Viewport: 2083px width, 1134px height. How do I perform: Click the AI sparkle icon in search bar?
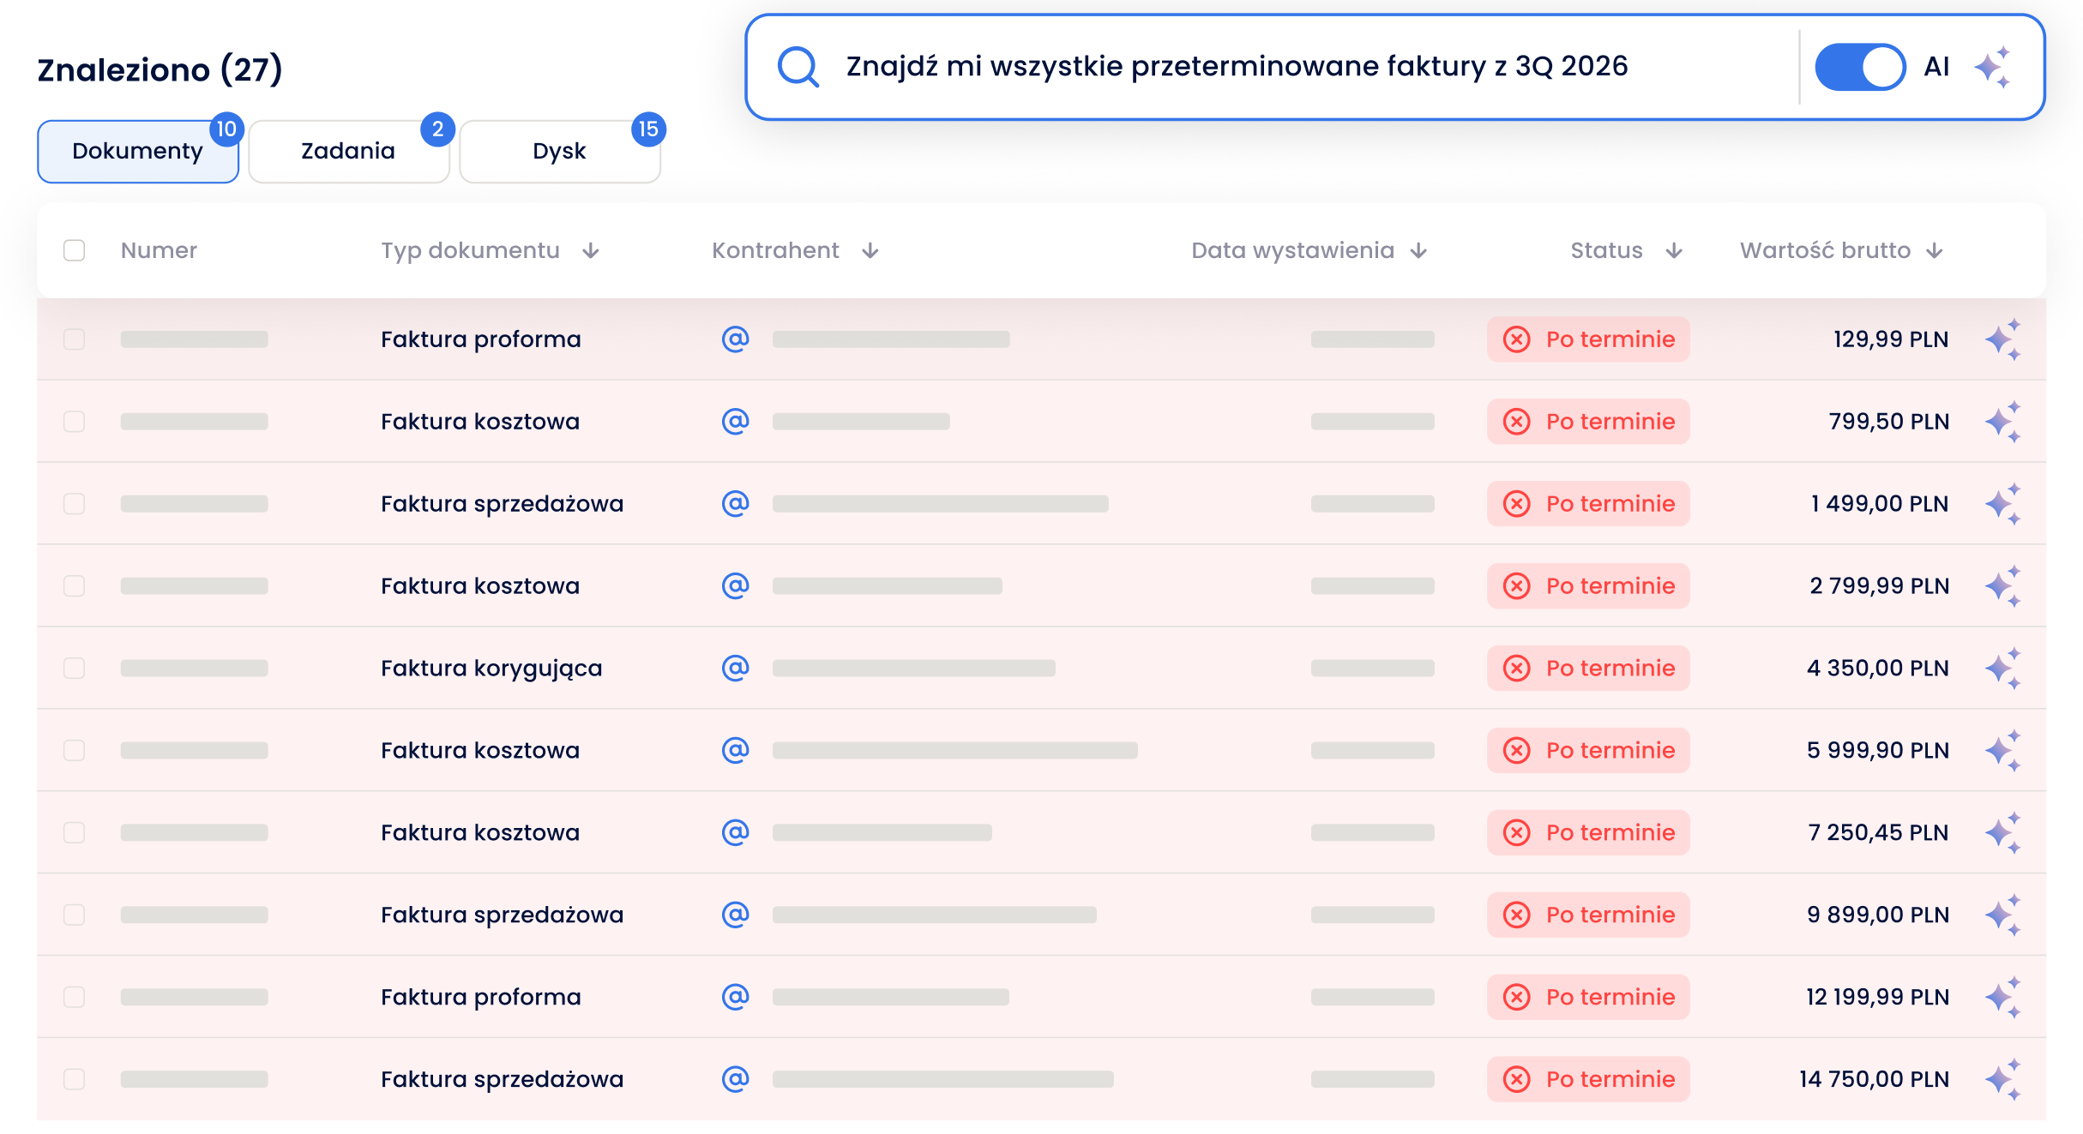(1993, 67)
